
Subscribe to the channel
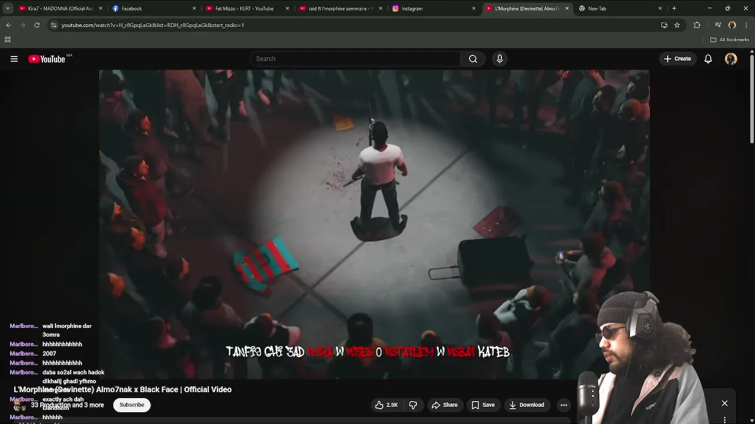[x=132, y=405]
